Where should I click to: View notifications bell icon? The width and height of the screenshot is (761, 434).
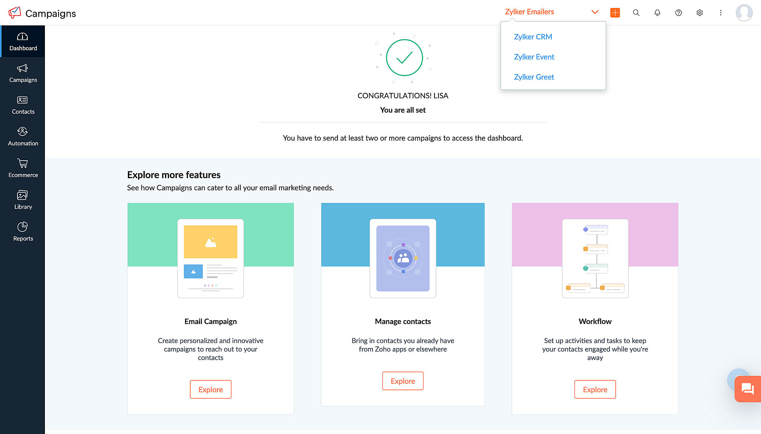(657, 13)
